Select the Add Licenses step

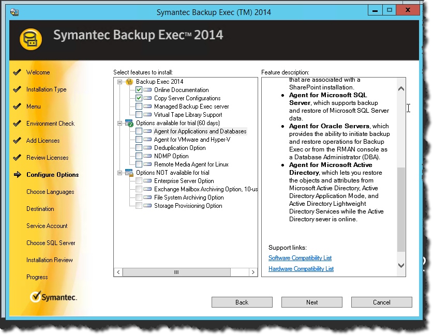43,141
